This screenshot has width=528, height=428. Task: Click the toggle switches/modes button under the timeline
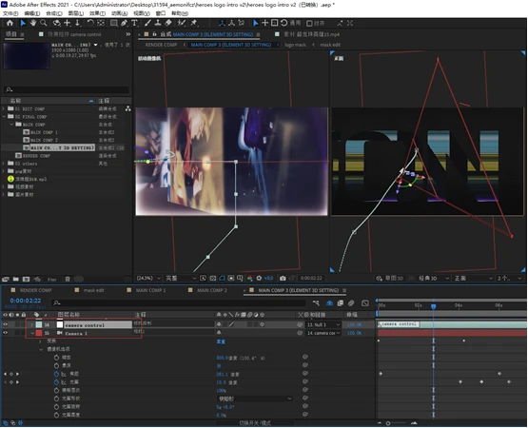255,423
